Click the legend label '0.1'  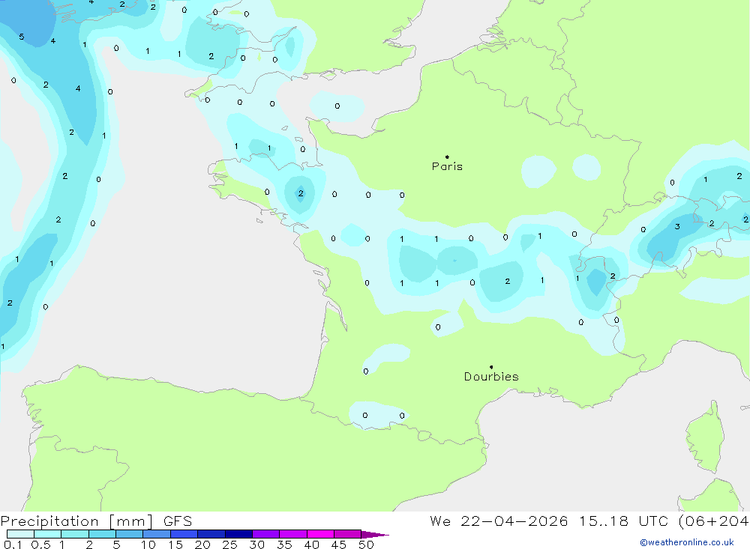(x=13, y=545)
